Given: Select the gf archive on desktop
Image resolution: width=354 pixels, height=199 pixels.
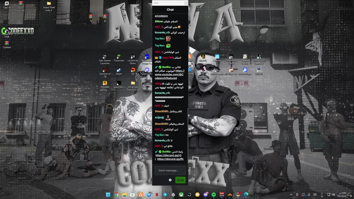Looking at the screenshot, I should pyautogui.click(x=105, y=18).
